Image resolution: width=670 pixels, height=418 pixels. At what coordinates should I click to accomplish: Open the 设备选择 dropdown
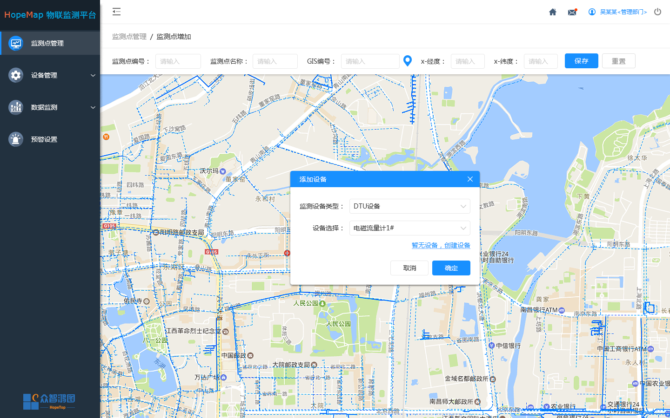409,228
